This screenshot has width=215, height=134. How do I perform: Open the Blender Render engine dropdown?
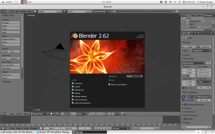pyautogui.click(x=102, y=11)
